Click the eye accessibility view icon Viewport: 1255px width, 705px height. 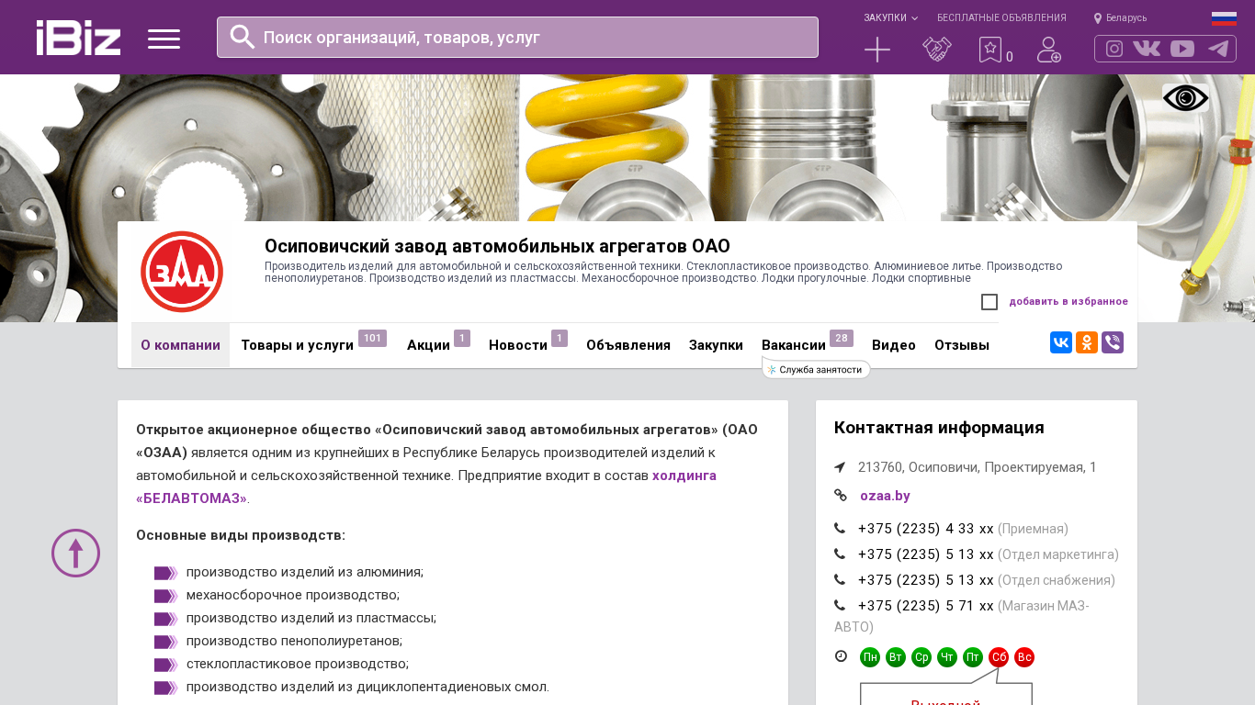click(x=1185, y=98)
